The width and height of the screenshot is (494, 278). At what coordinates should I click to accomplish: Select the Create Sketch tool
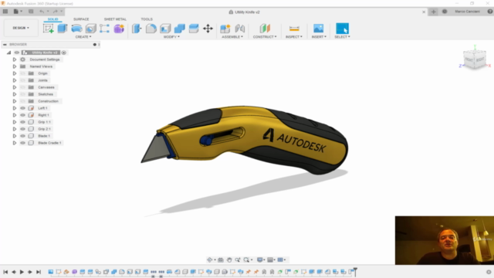(x=48, y=29)
